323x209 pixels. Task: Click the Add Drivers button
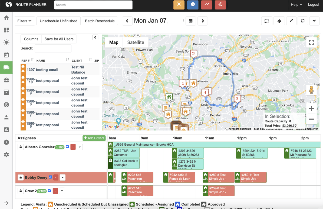click(x=94, y=138)
